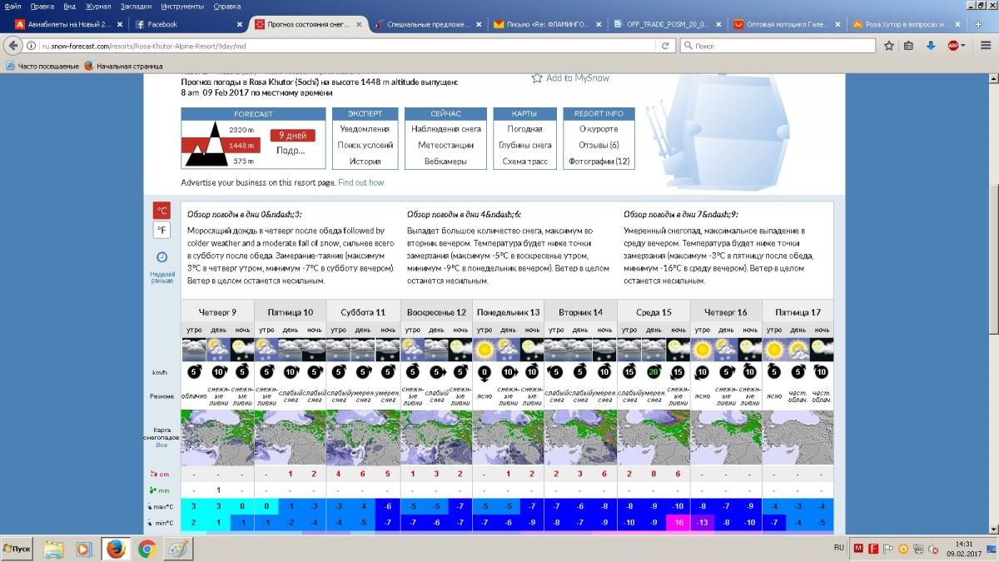Open the media player taskbar icon
The height and width of the screenshot is (562, 999).
[x=83, y=549]
